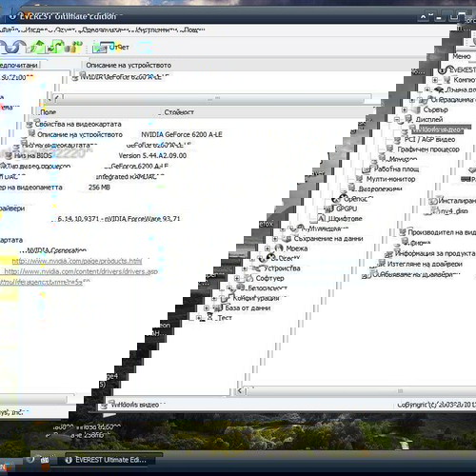Click the bottom horizontal scrollbar left arrow
The width and height of the screenshot is (476, 476).
240,391
